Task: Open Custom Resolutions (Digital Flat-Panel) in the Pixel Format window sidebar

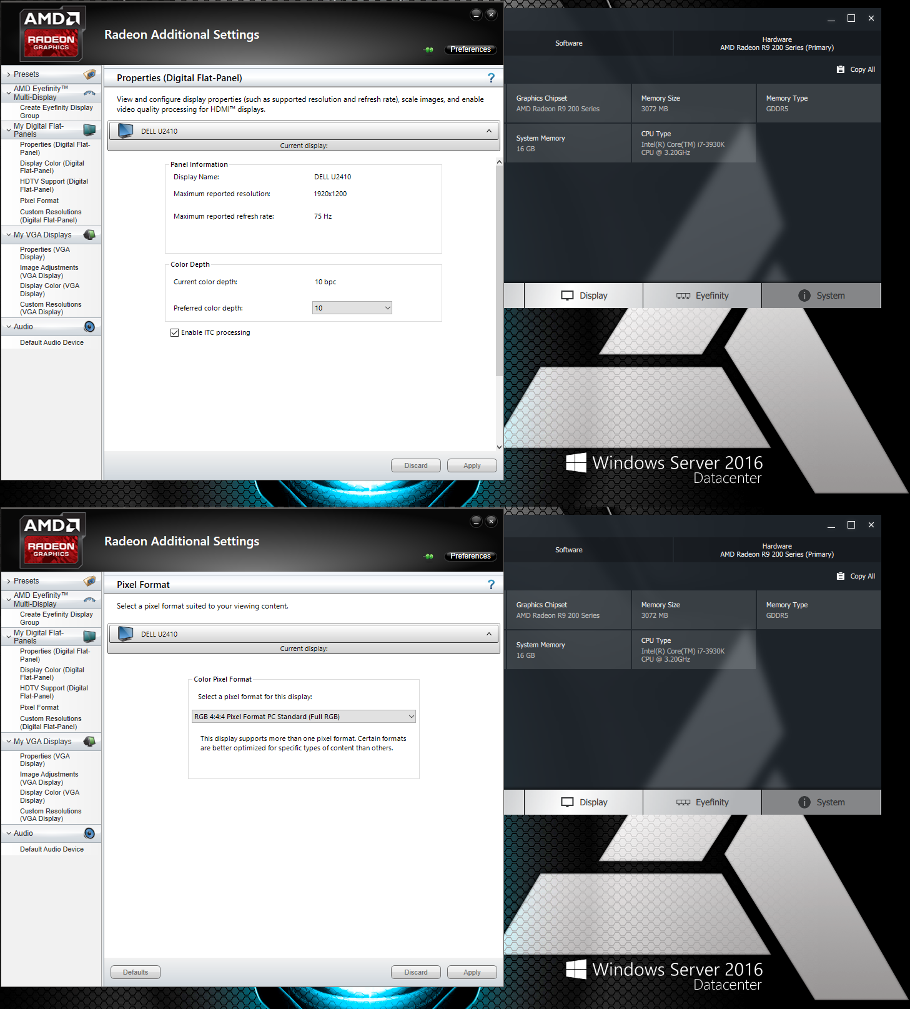Action: click(x=51, y=723)
